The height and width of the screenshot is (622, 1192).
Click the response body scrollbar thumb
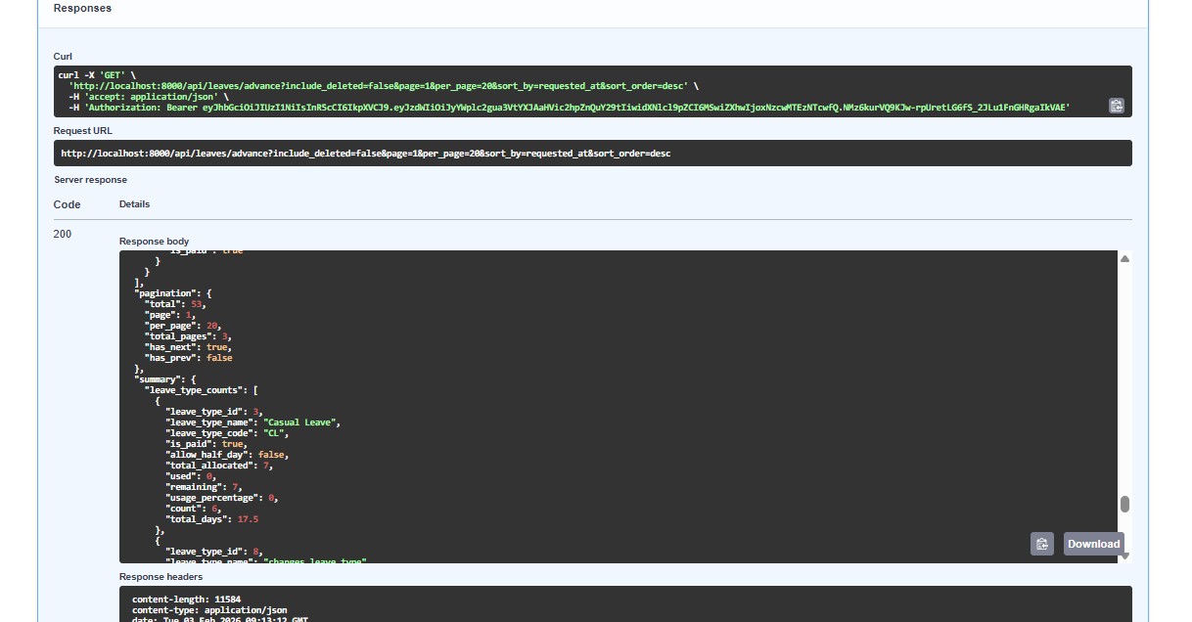point(1124,505)
